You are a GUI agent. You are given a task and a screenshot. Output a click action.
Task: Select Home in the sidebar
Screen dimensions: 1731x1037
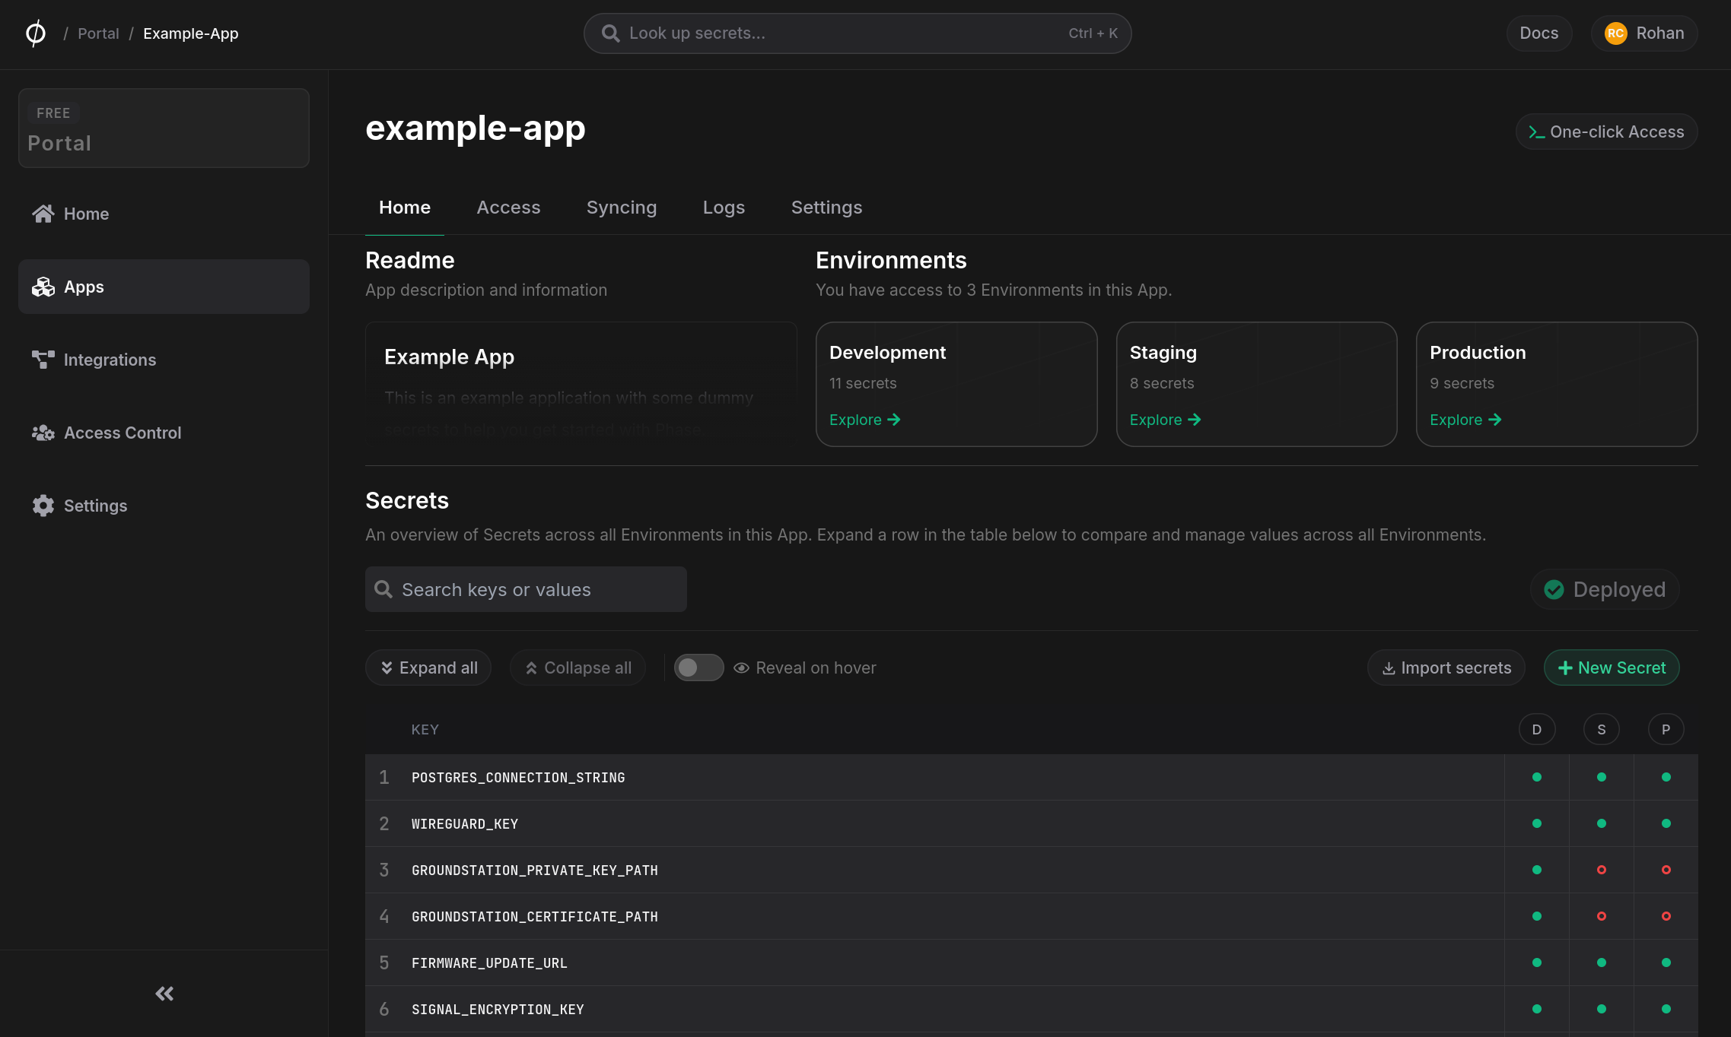tap(86, 214)
